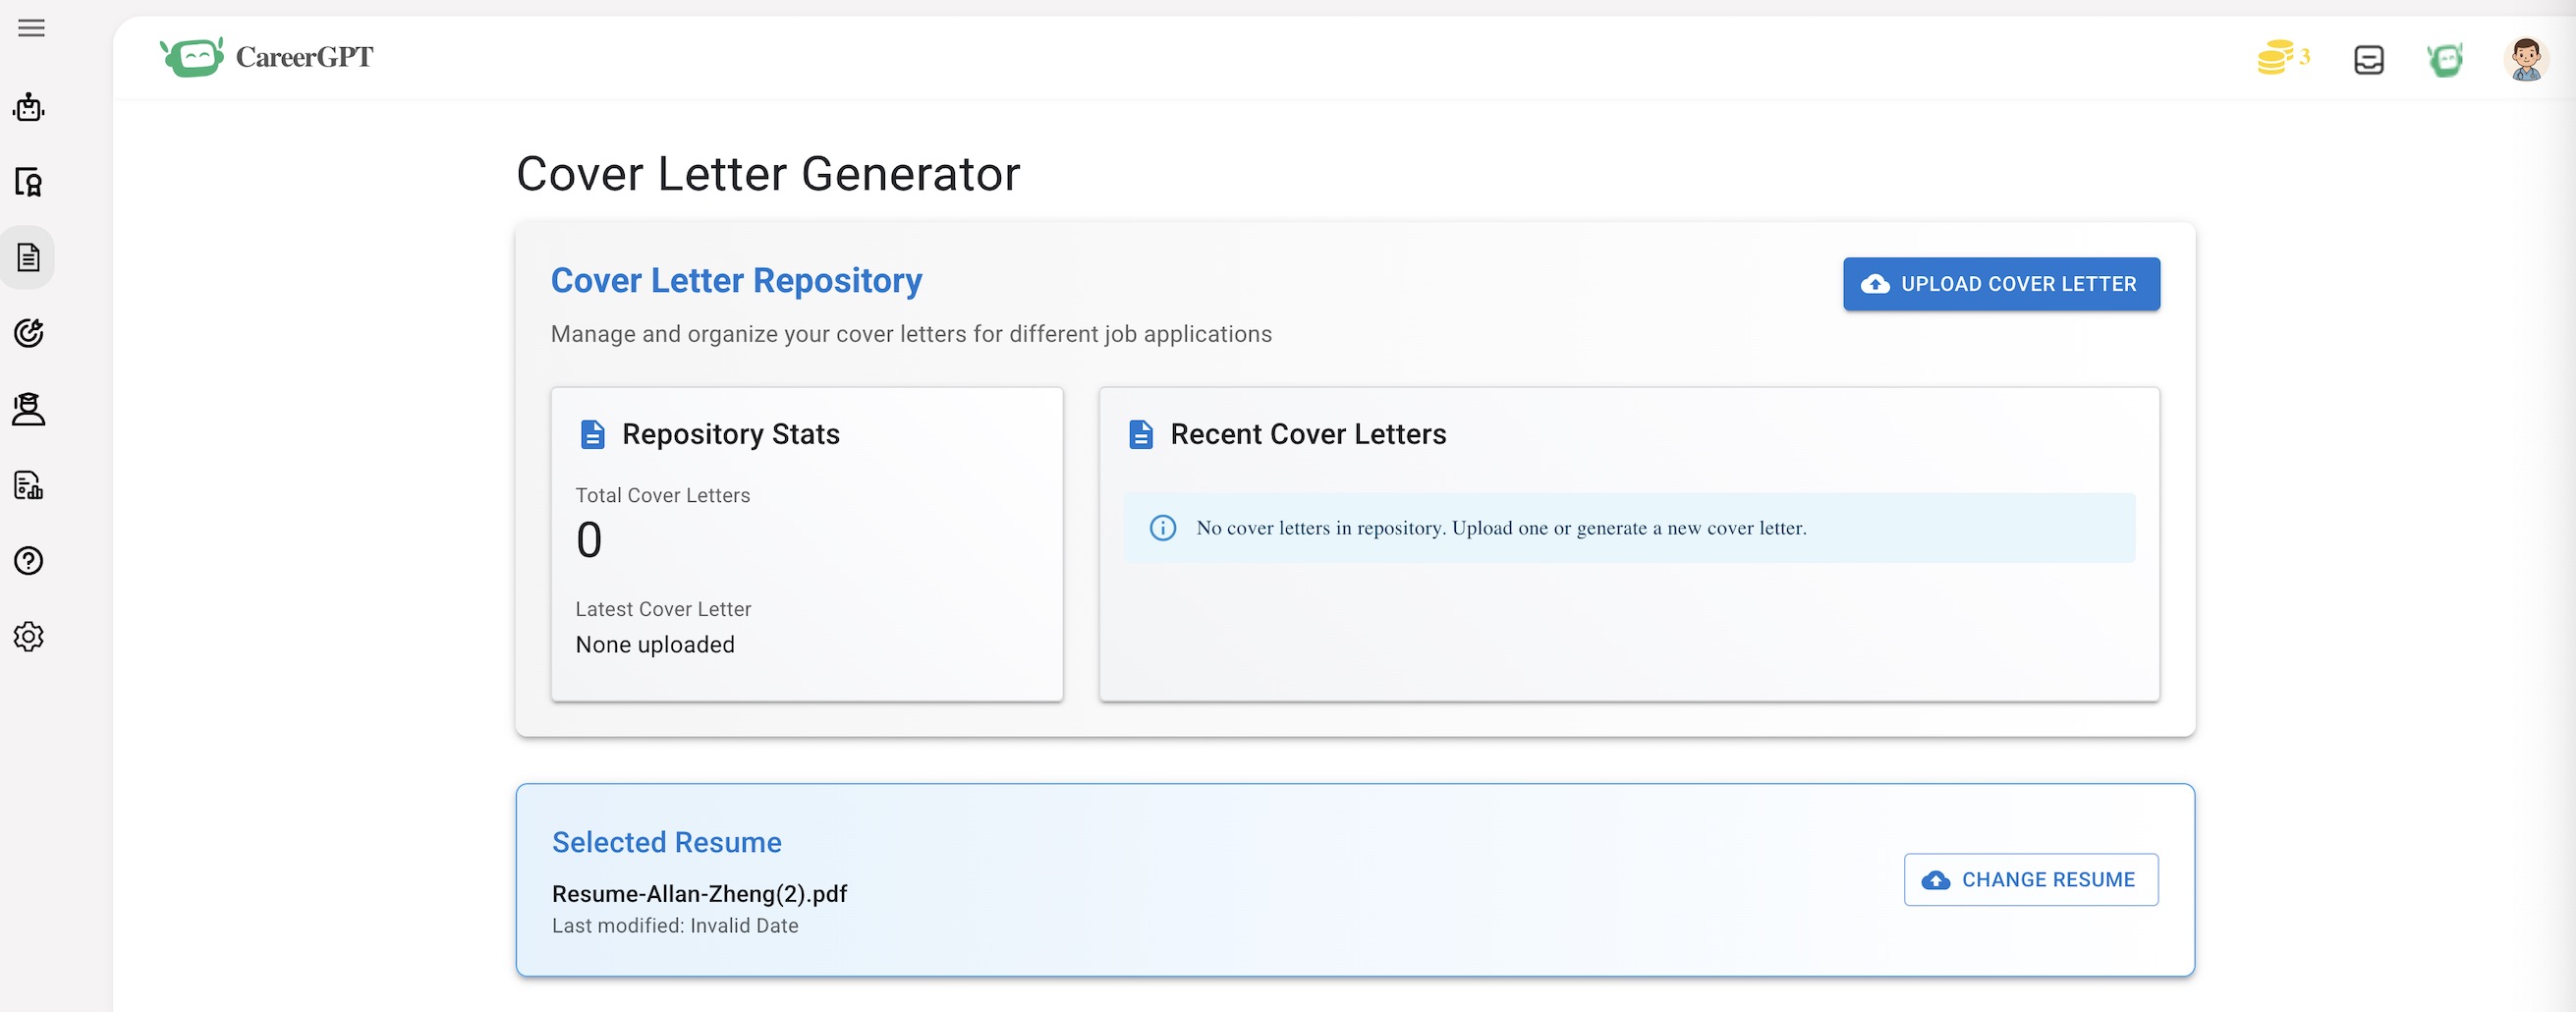The width and height of the screenshot is (2576, 1012).
Task: Select the Resume-Allan-Zheng(2).pdf file name
Action: pos(699,894)
